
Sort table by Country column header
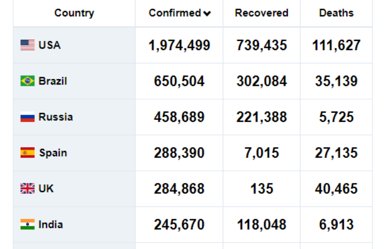pyautogui.click(x=74, y=13)
